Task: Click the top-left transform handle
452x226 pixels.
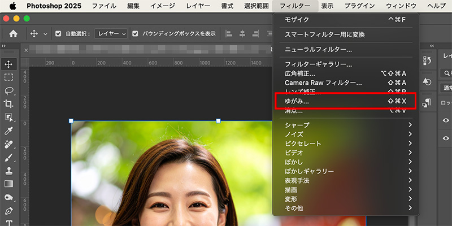Action: 71,121
